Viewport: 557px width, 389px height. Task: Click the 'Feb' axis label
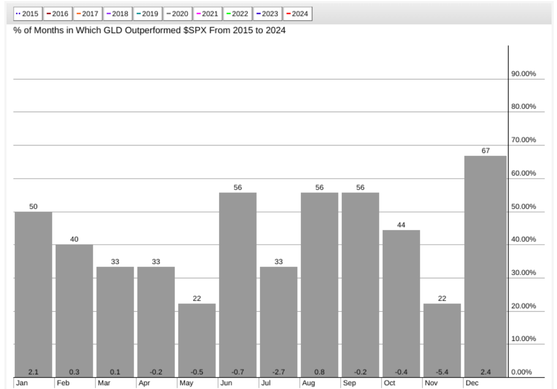pyautogui.click(x=63, y=383)
